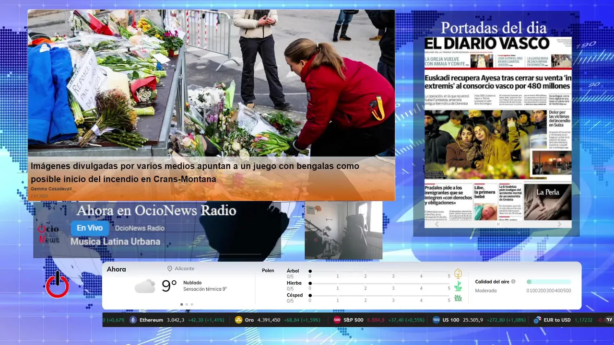
Task: Click the Polen section label
Action: click(x=268, y=271)
